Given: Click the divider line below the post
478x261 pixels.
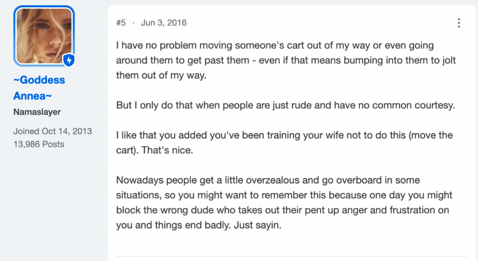Looking at the screenshot, I should coord(292,256).
